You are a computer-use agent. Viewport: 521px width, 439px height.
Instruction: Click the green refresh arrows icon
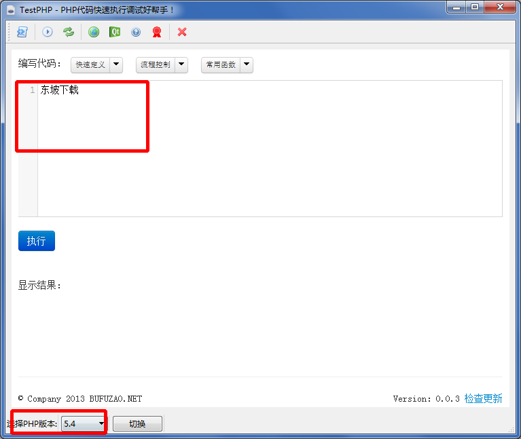pos(69,32)
